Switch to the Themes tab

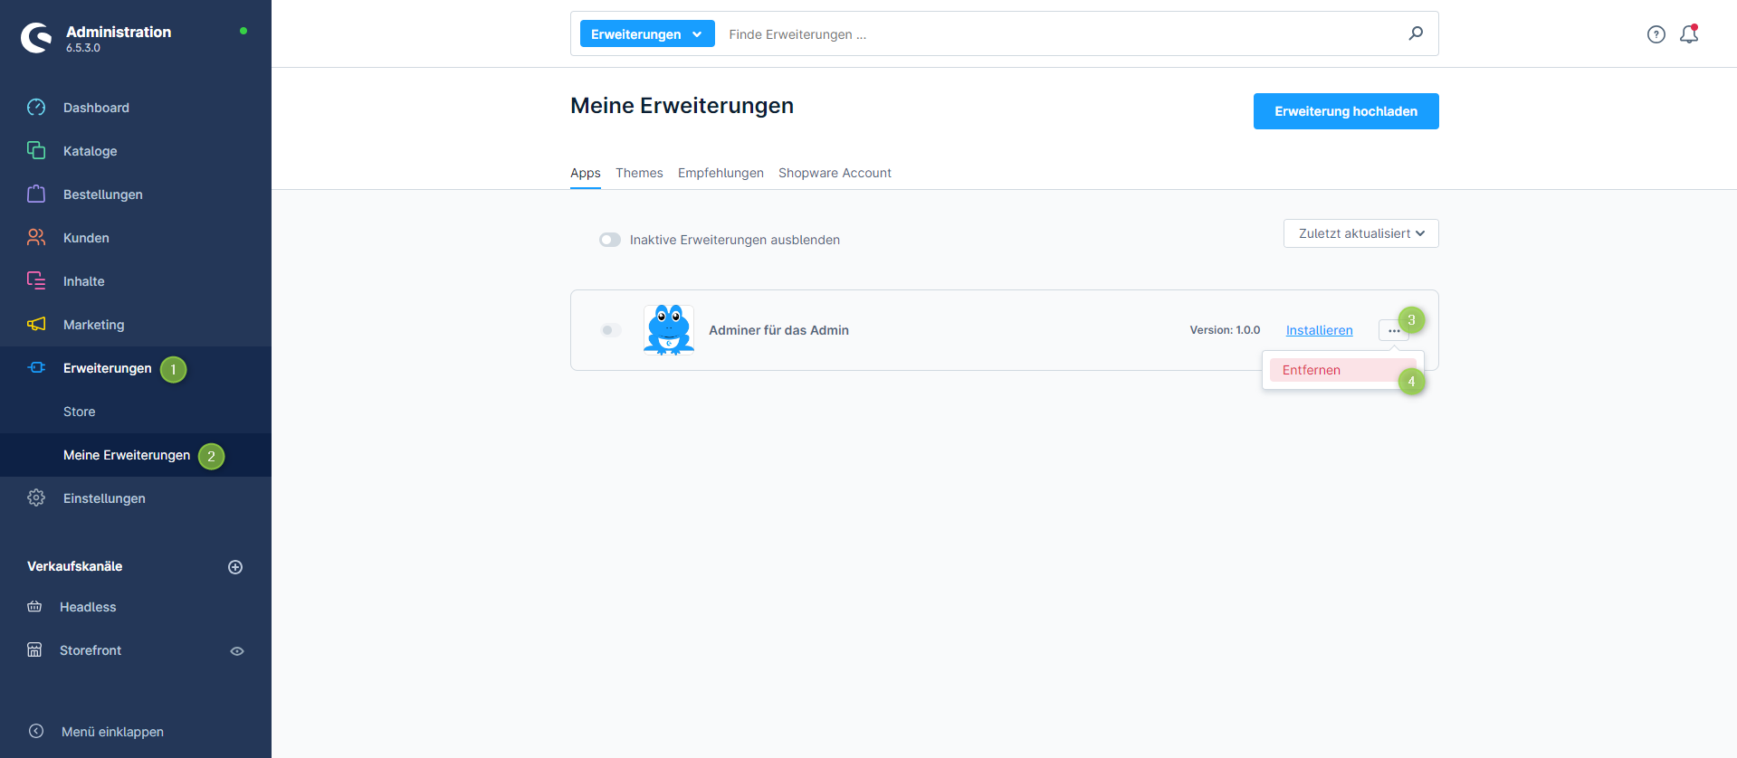tap(639, 173)
